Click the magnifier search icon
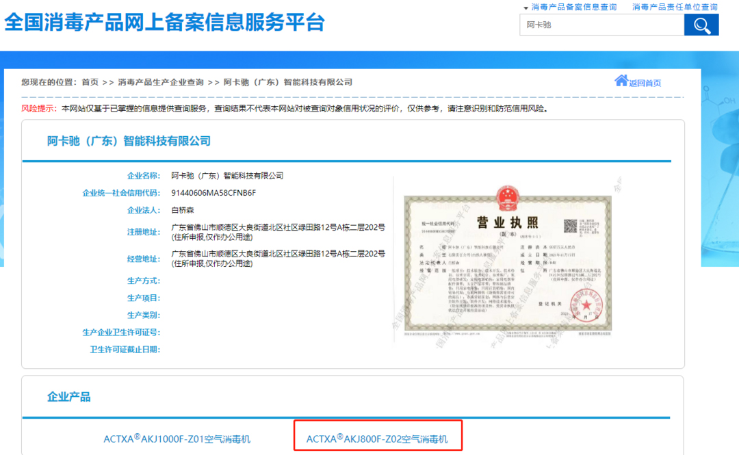The width and height of the screenshot is (739, 455). tap(701, 25)
